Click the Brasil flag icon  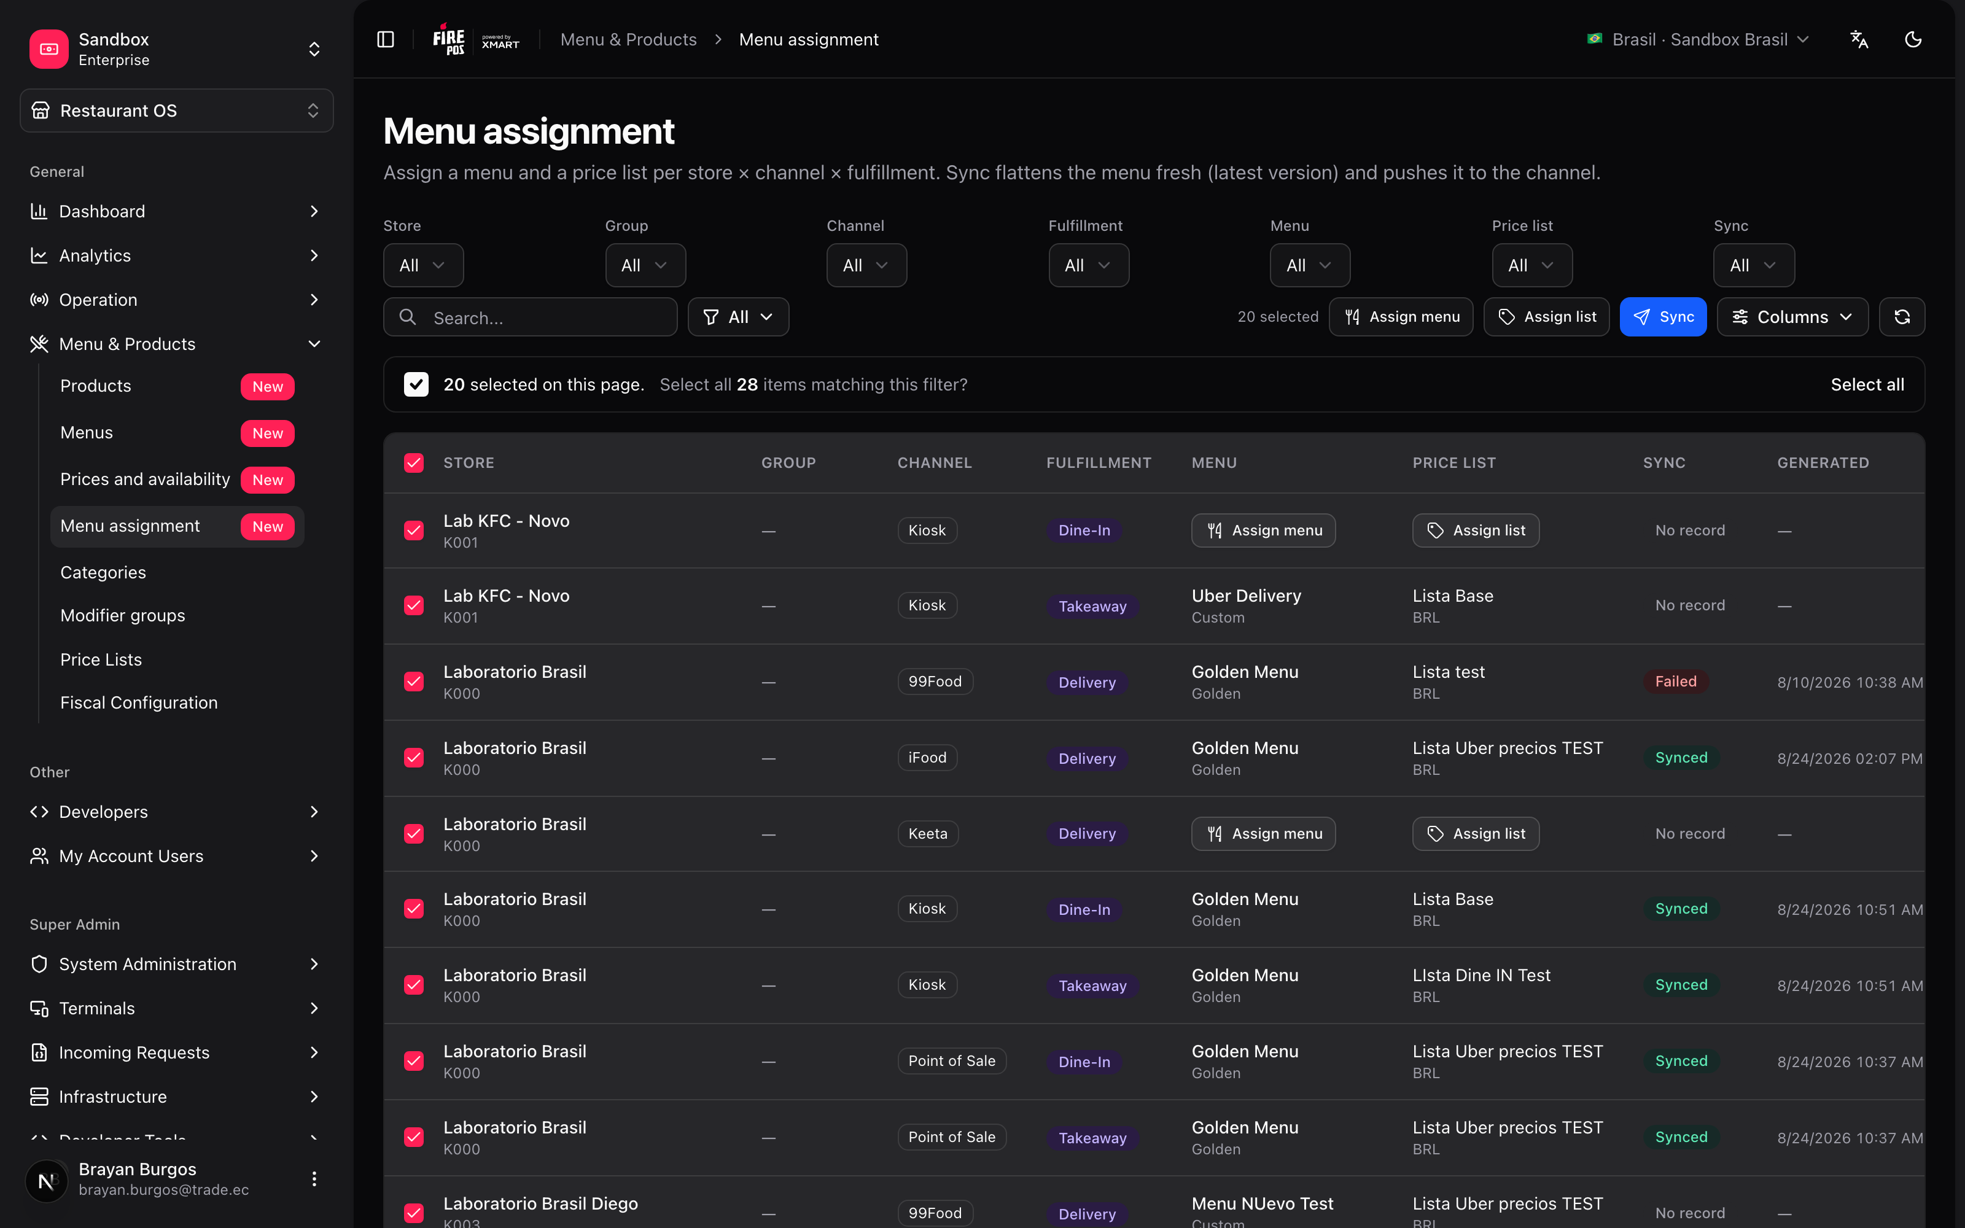pos(1595,39)
